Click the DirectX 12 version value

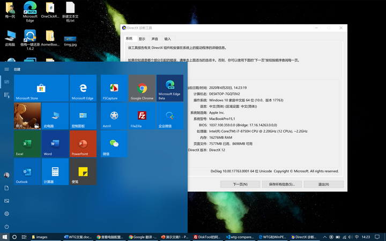217,150
